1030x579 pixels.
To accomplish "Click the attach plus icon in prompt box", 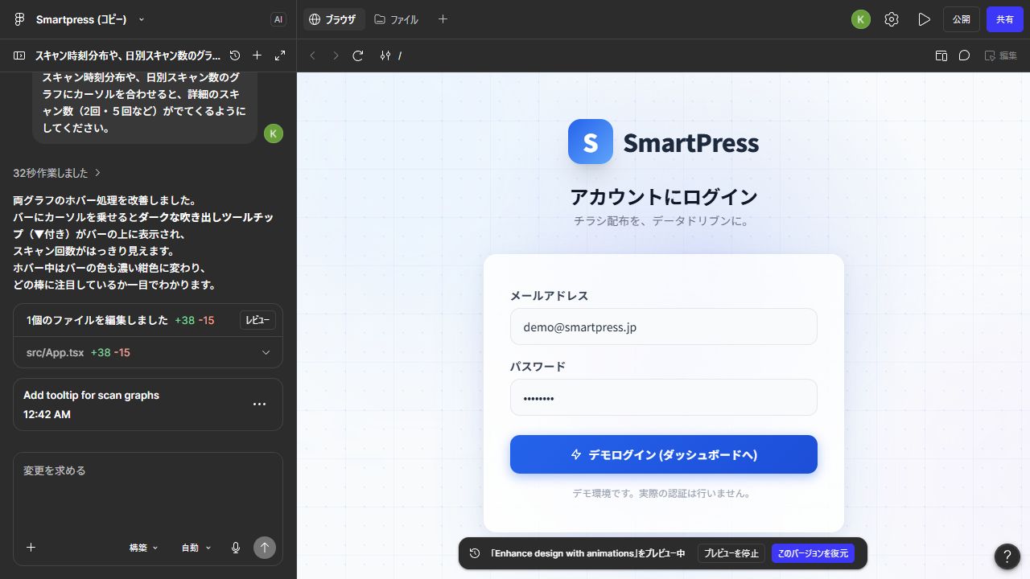I will (x=31, y=548).
